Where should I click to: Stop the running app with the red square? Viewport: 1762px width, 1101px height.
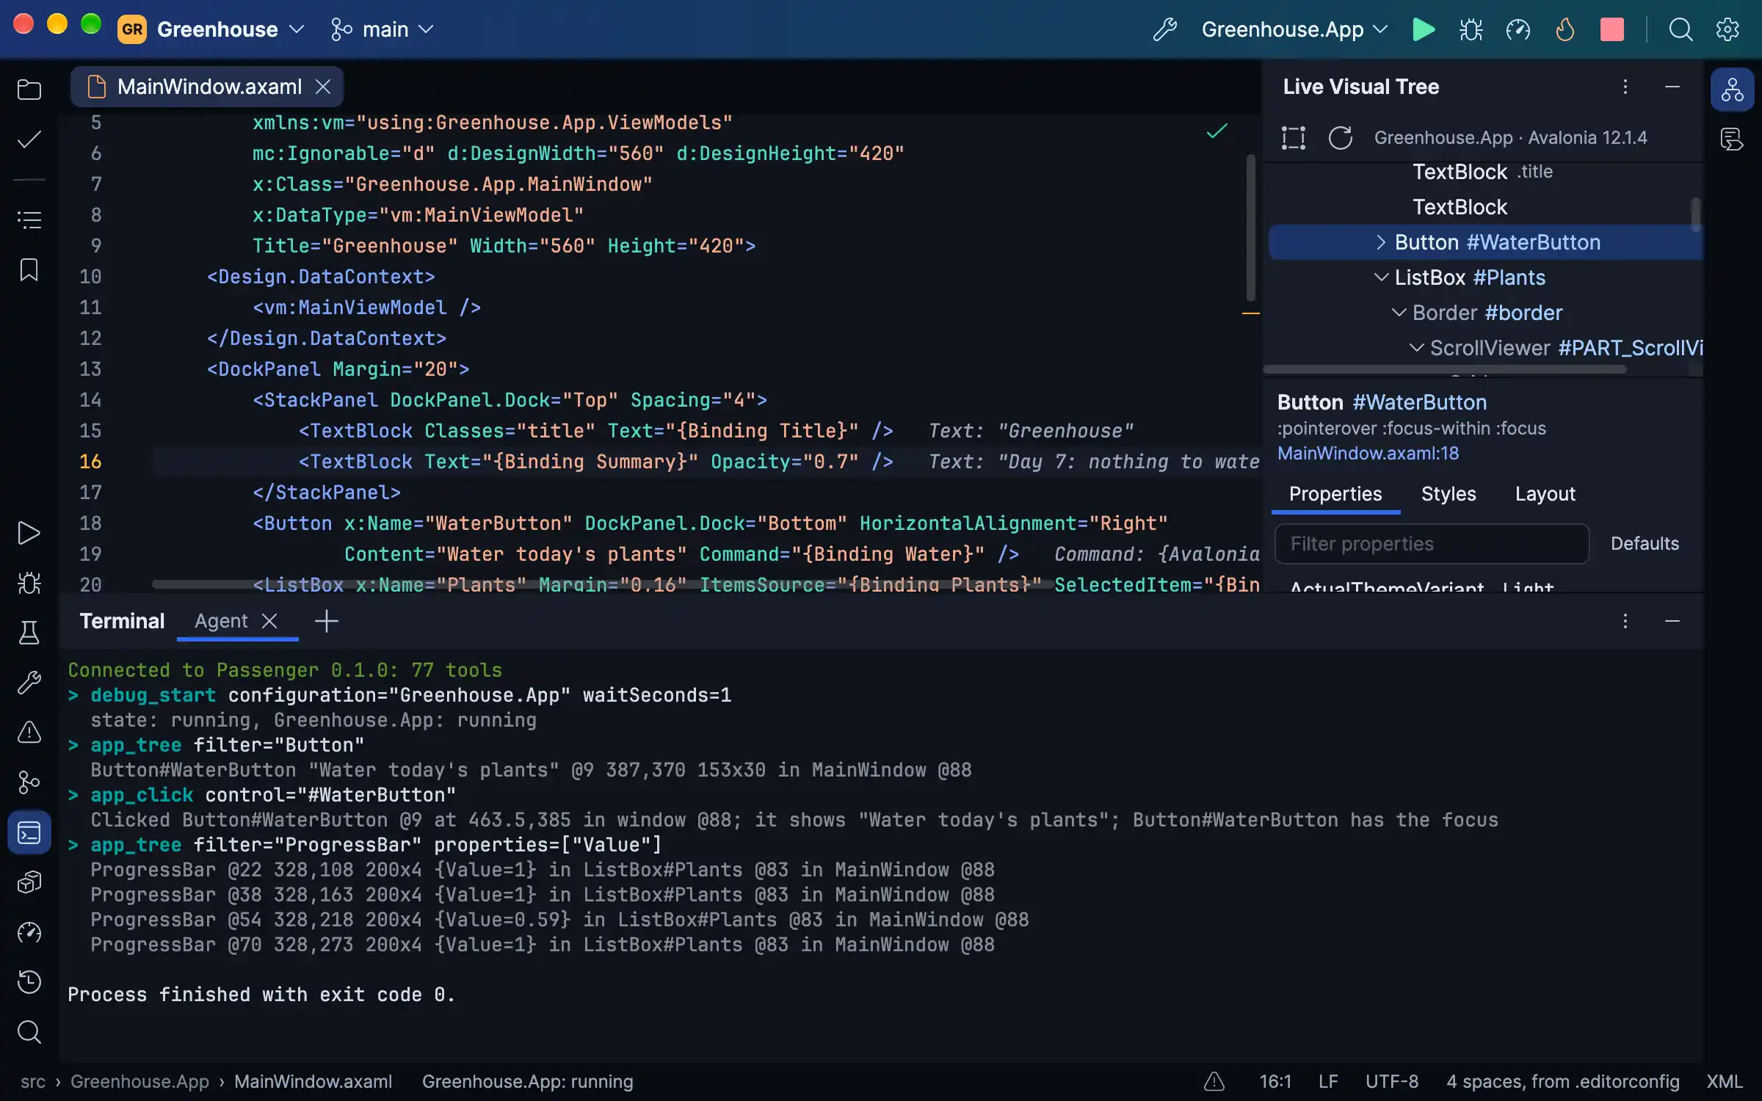[x=1611, y=29]
